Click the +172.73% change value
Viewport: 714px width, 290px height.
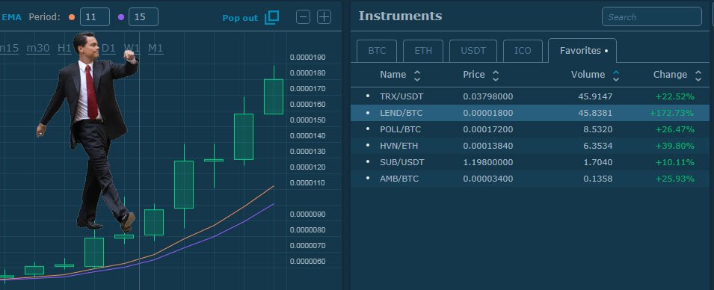click(671, 113)
